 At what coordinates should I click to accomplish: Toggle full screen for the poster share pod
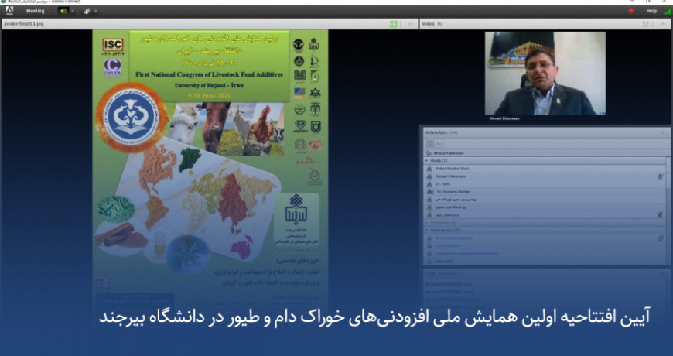click(x=394, y=24)
